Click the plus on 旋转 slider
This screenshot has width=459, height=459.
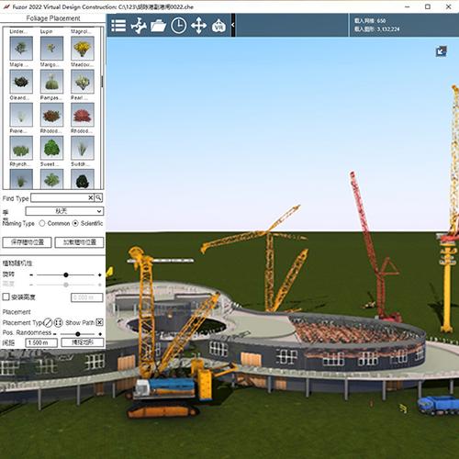click(x=100, y=274)
